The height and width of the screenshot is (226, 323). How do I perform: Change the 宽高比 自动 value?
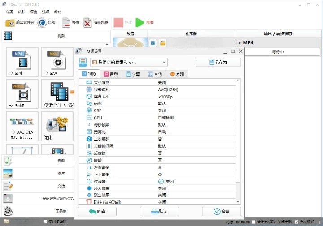196,132
